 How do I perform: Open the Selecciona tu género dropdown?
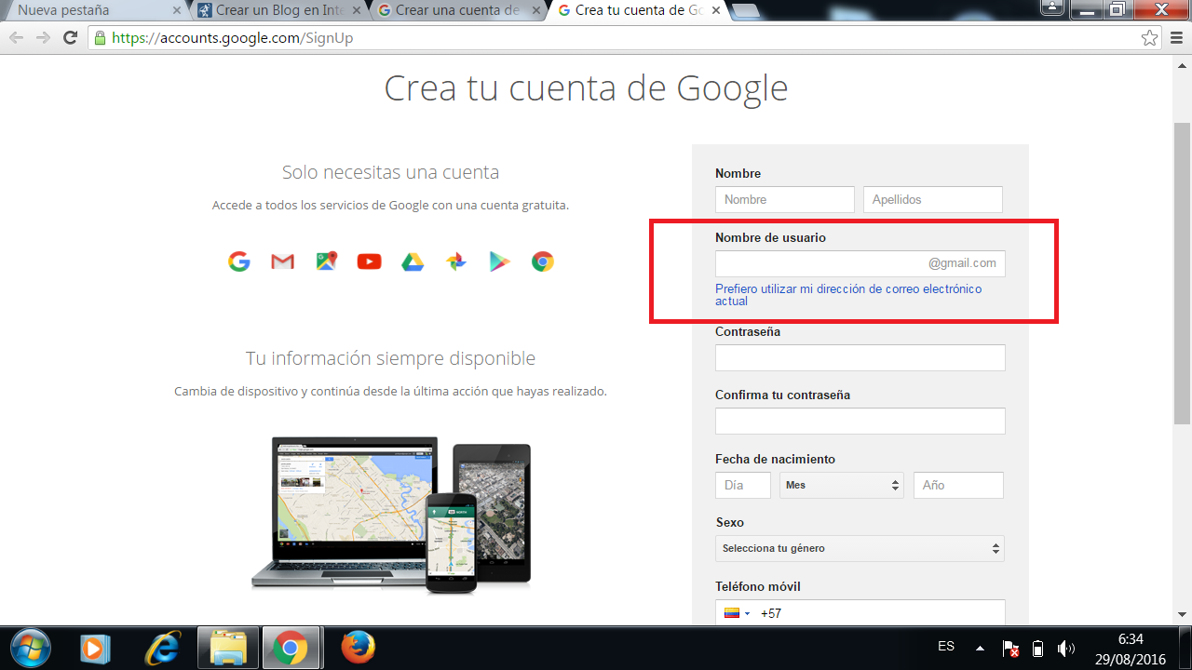coord(860,548)
